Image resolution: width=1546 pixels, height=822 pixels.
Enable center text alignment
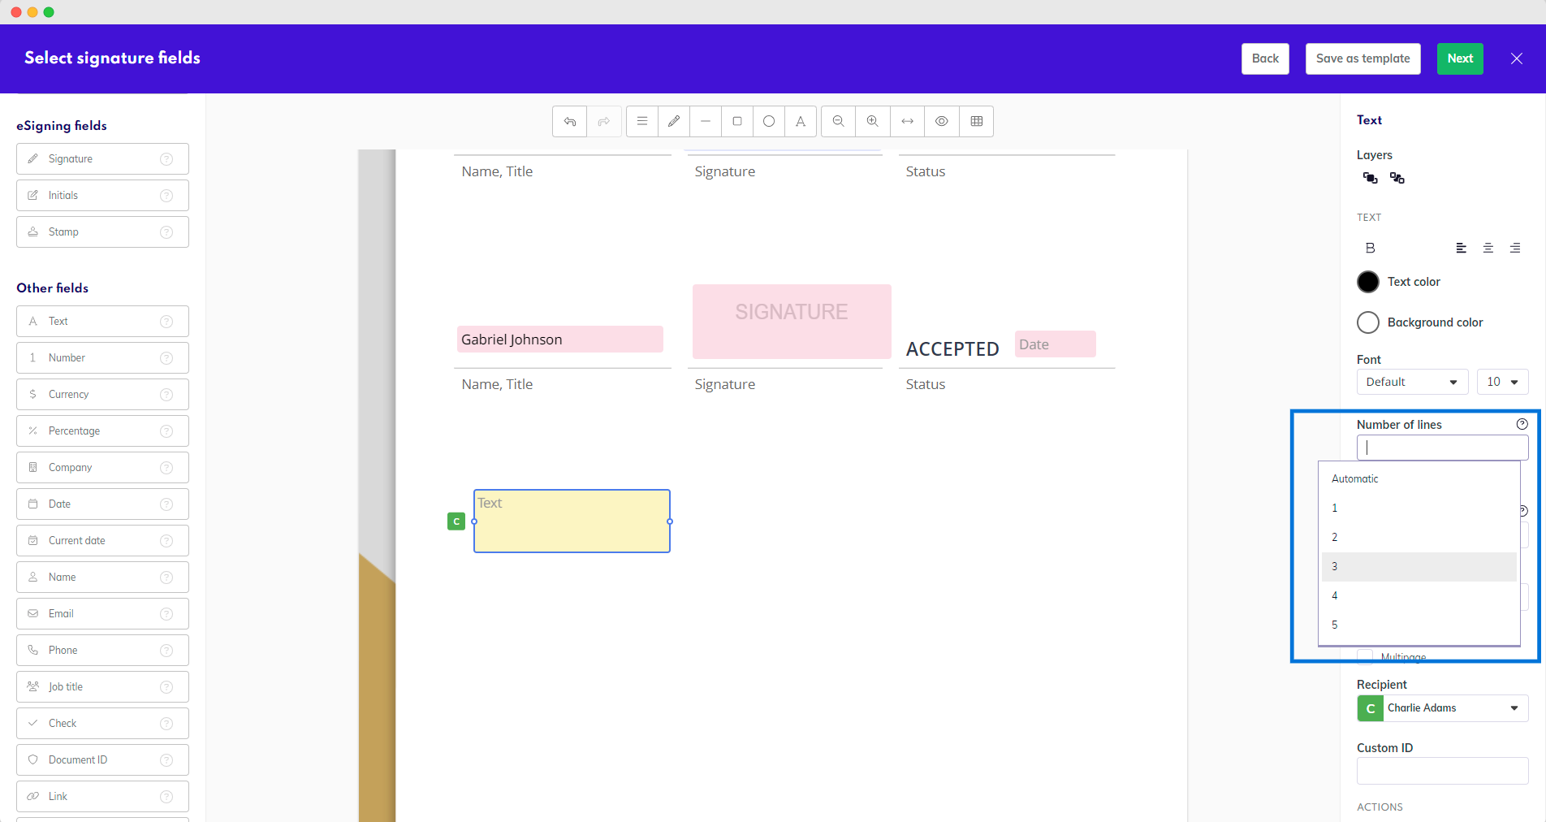click(1488, 249)
